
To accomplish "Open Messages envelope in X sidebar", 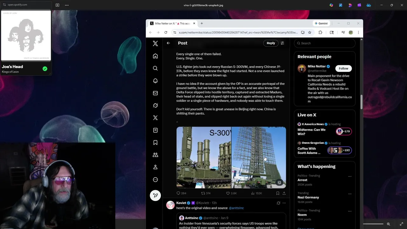I will click(155, 93).
